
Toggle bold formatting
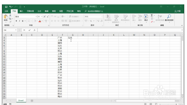(16, 21)
